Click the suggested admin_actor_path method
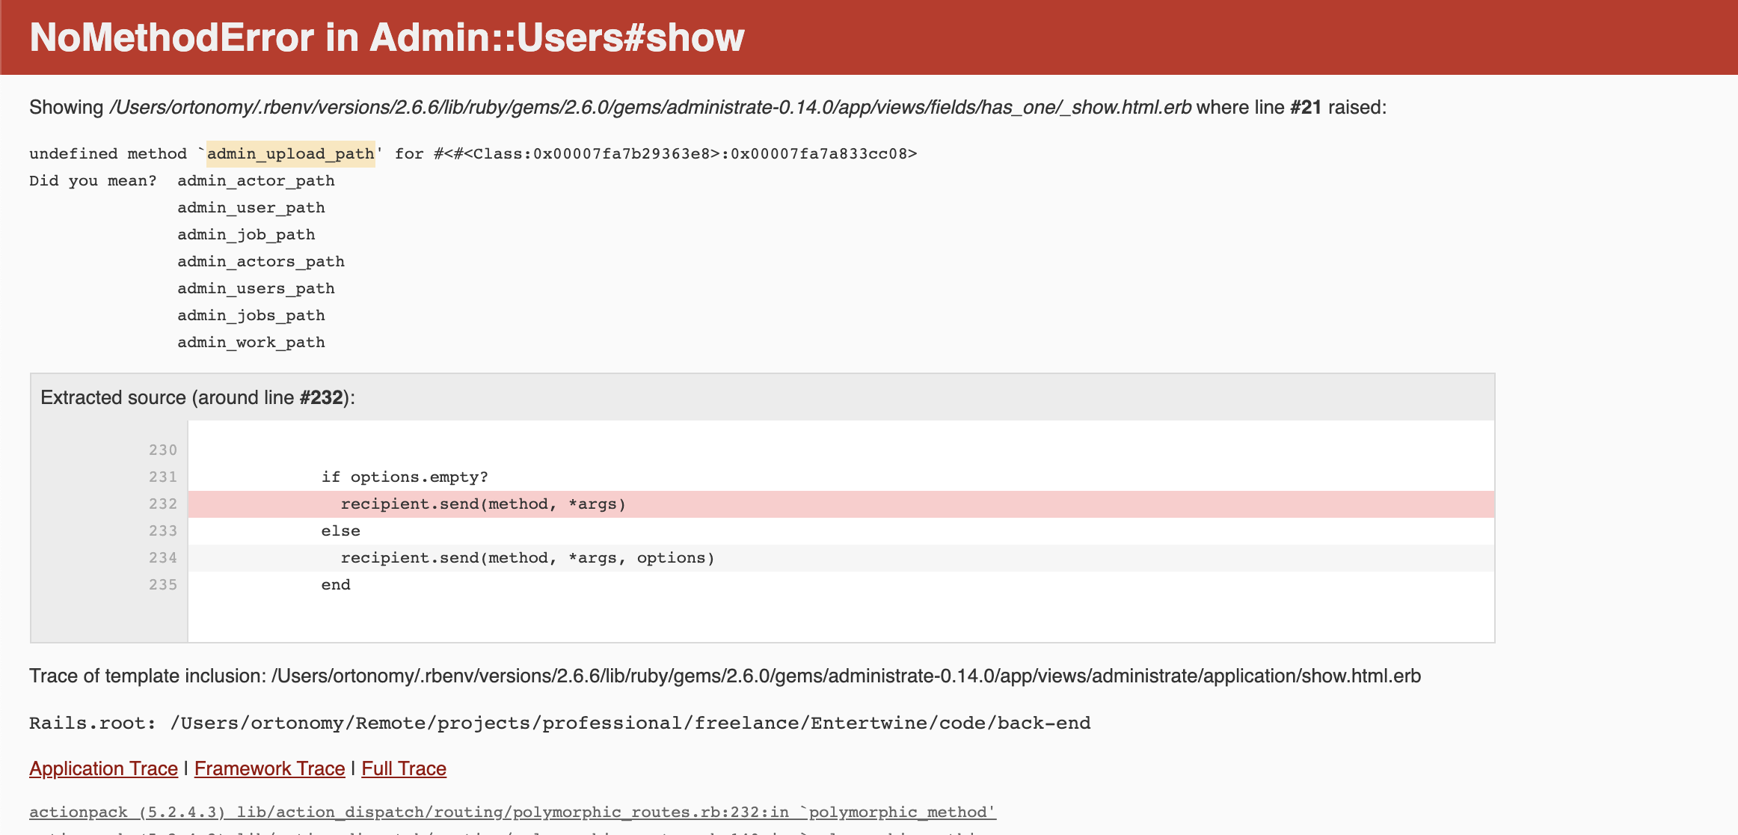 tap(256, 180)
